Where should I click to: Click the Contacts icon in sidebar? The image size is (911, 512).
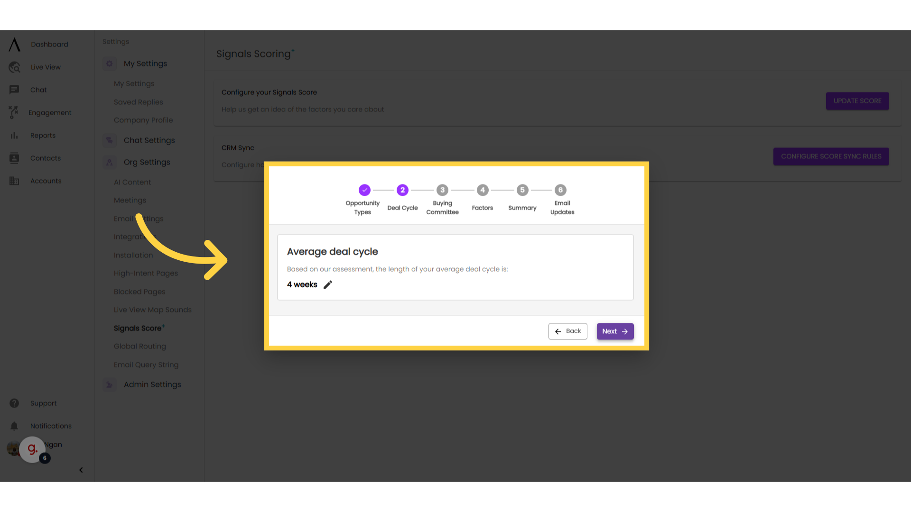pyautogui.click(x=14, y=157)
